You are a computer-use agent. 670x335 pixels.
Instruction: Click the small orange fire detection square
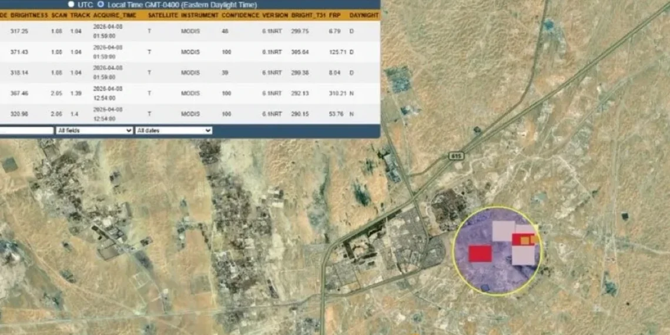525,240
